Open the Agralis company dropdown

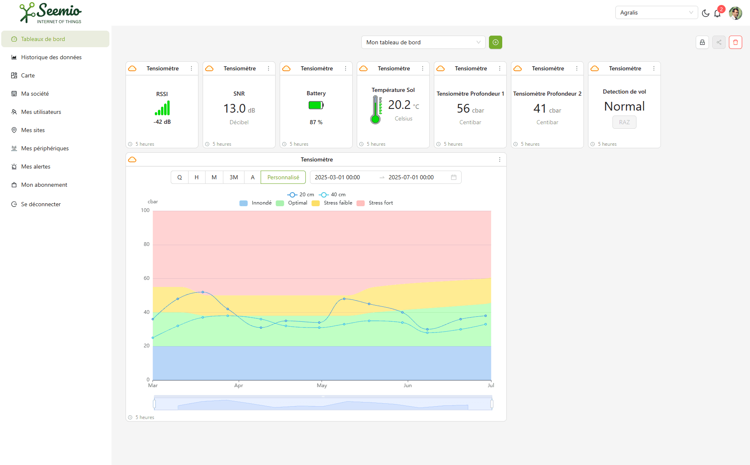click(656, 12)
